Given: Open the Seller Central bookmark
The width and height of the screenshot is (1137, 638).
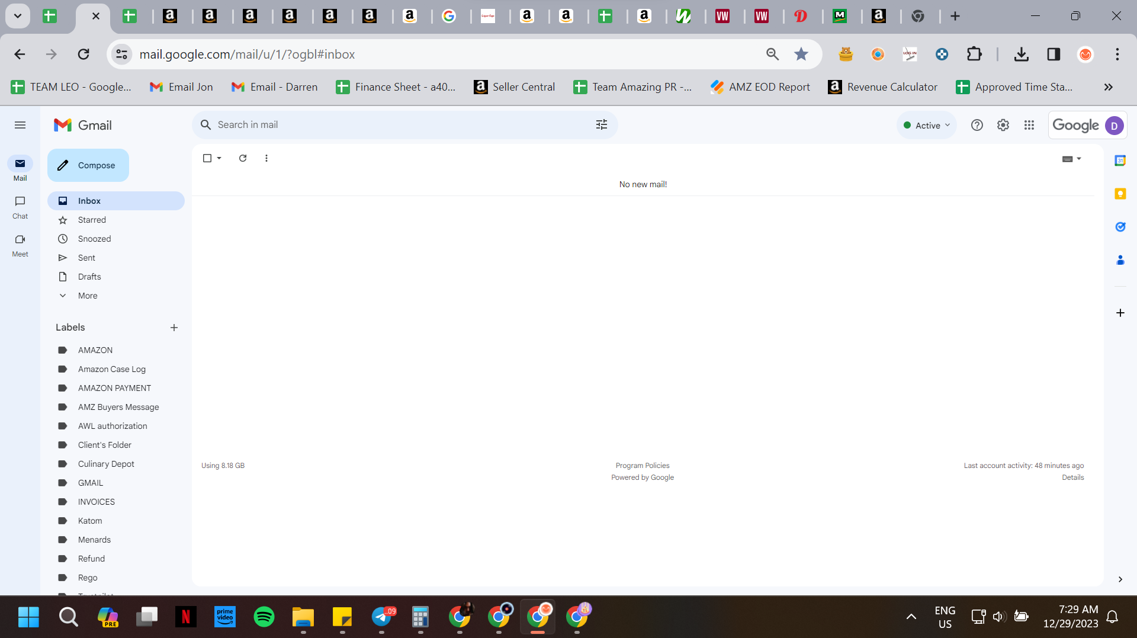Looking at the screenshot, I should tap(515, 87).
